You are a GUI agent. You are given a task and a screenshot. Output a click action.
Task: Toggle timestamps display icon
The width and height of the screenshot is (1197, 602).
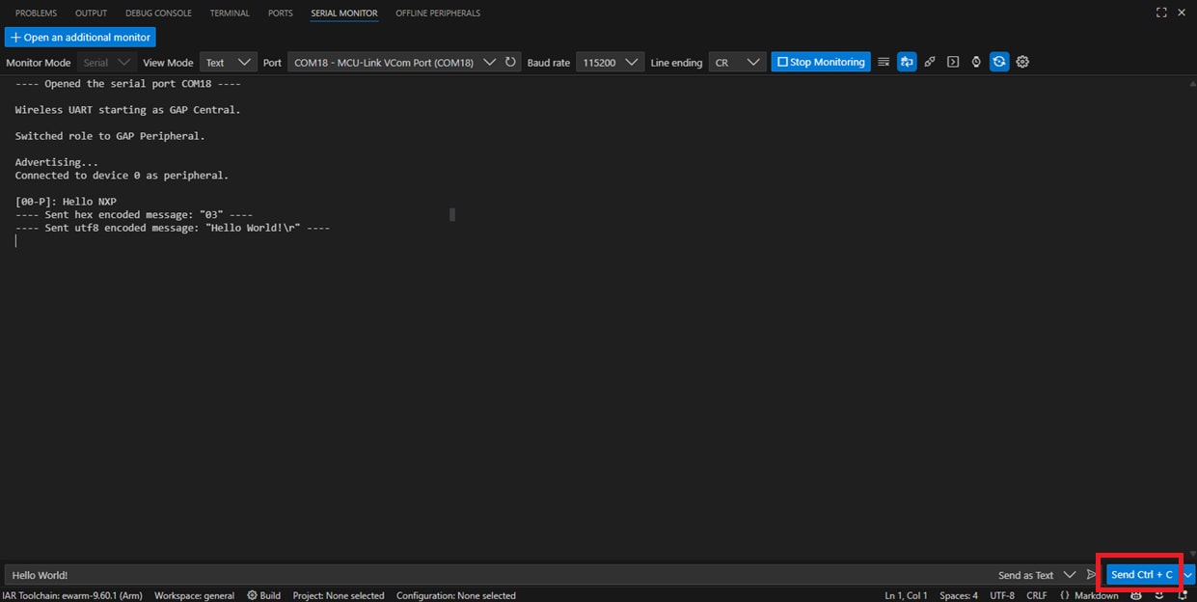point(975,61)
